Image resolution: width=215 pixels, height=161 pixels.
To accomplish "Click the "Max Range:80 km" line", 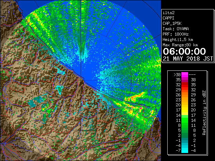I will pyautogui.click(x=180, y=45).
